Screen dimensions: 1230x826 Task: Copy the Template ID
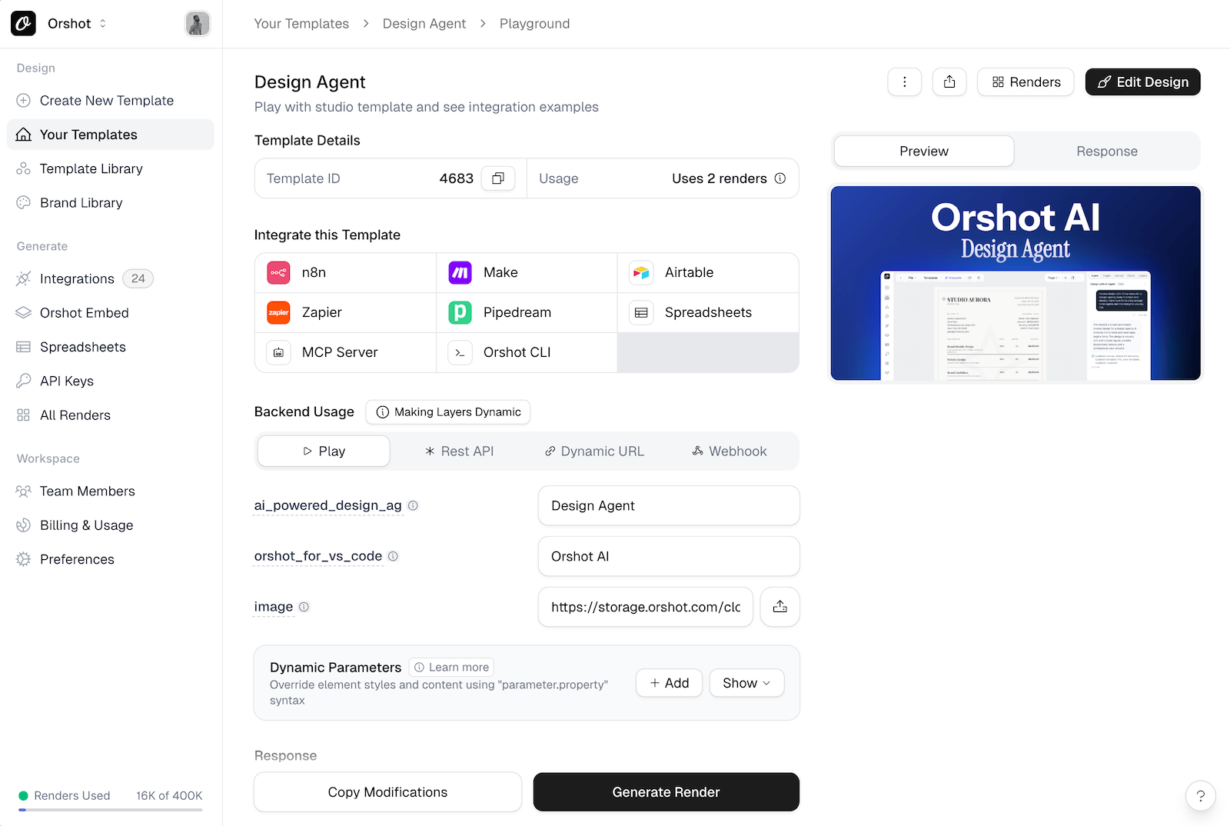tap(498, 178)
